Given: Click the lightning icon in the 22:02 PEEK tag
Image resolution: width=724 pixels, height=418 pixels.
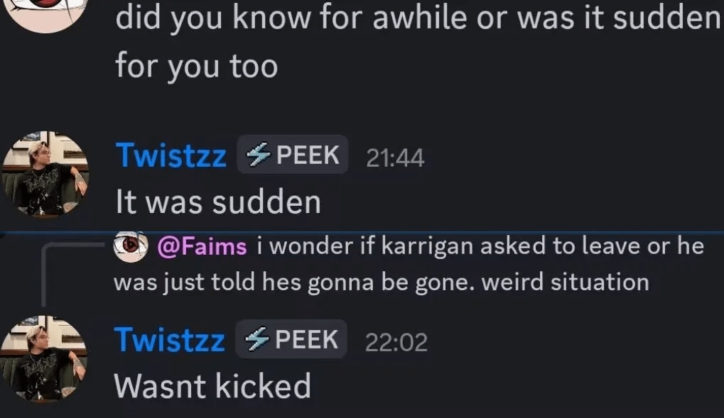Looking at the screenshot, I should [x=256, y=339].
